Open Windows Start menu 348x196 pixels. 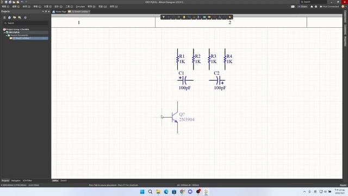pyautogui.click(x=142, y=192)
